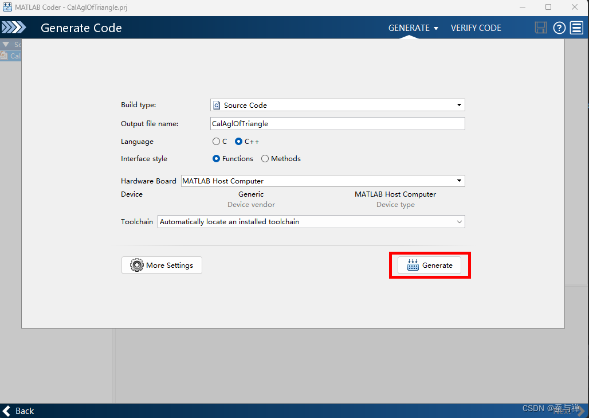
Task: Open the Hardware Board dropdown
Action: 323,181
